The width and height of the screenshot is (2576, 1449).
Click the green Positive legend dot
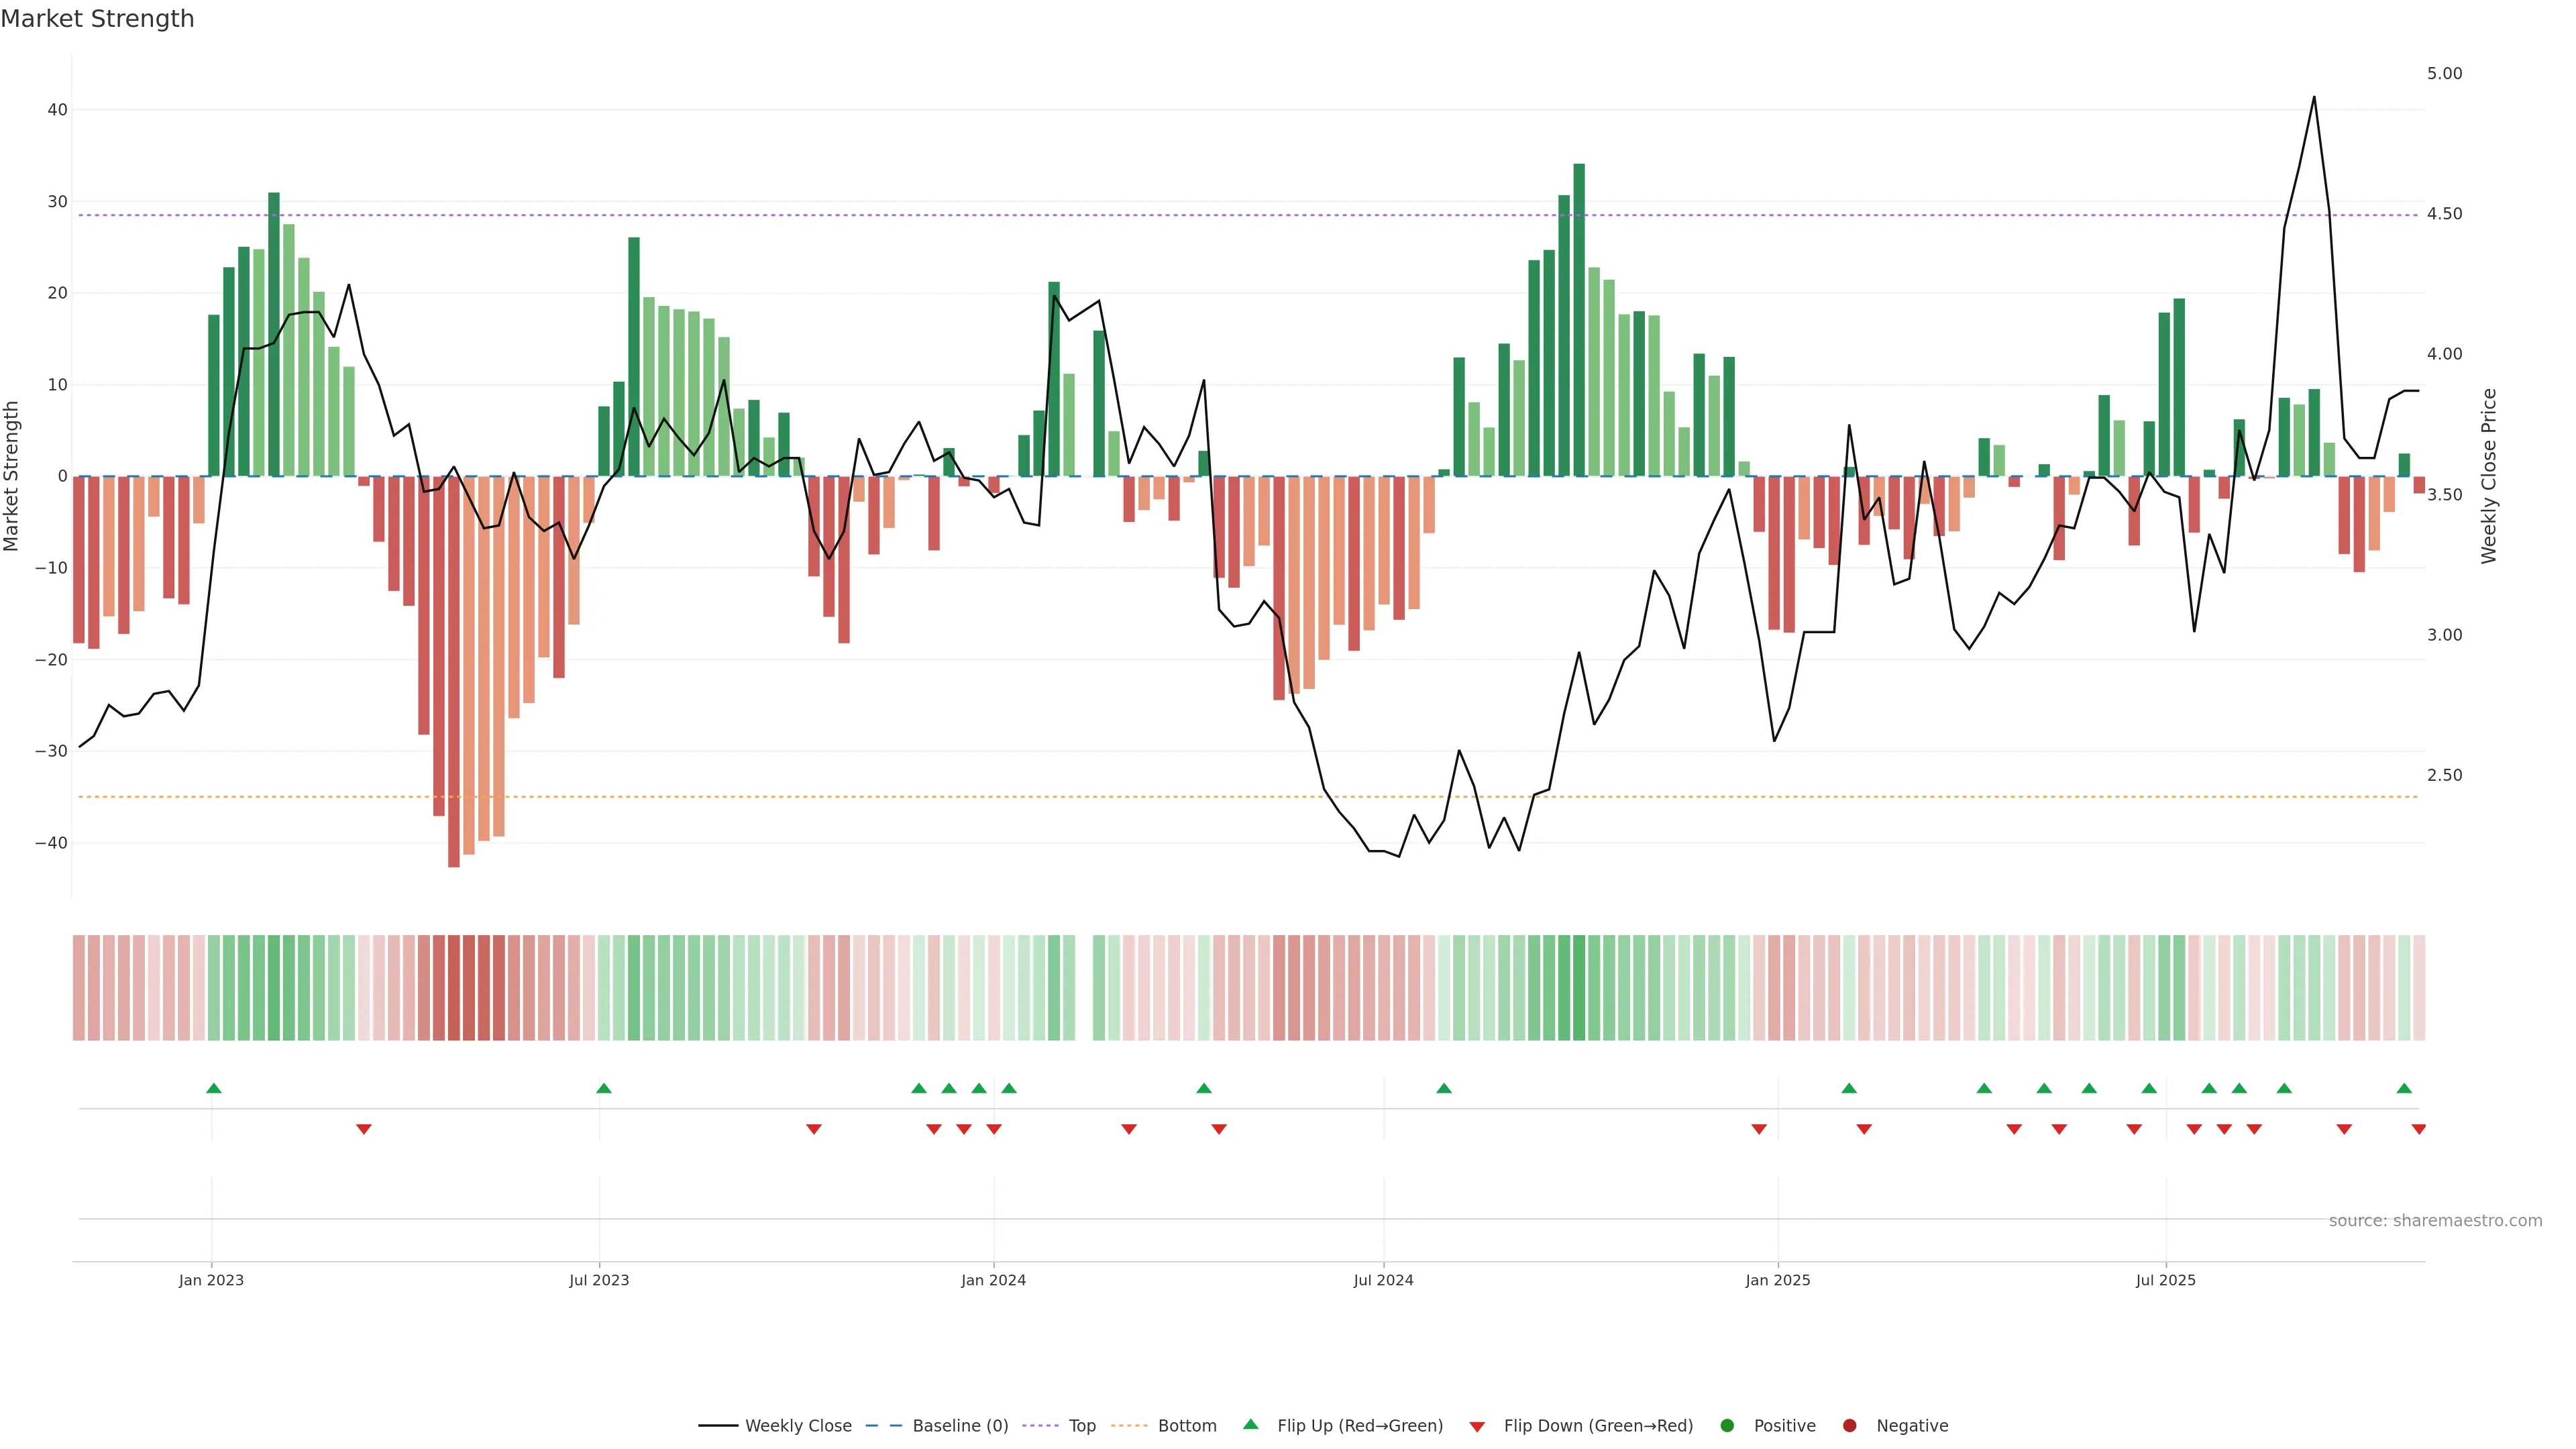(x=1727, y=1426)
